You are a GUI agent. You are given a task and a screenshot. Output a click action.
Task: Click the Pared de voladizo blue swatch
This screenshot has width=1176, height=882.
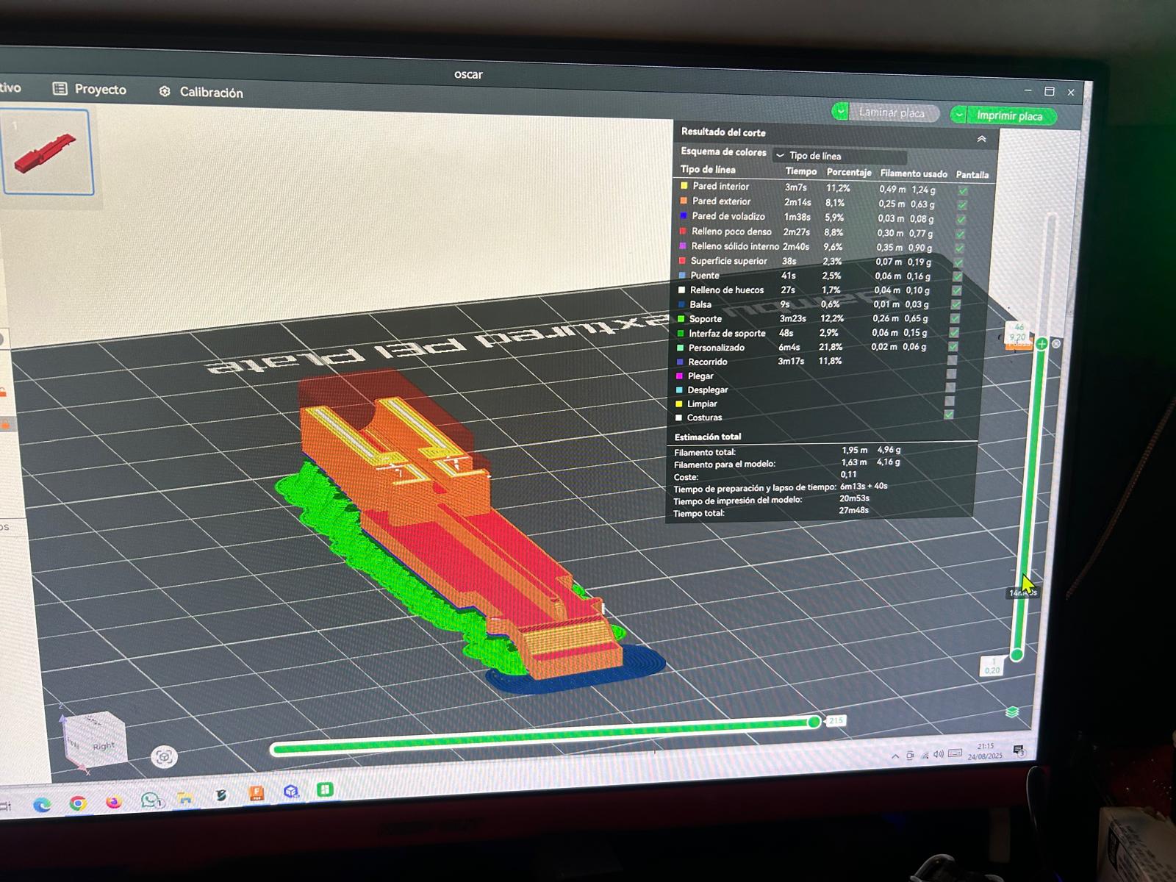pos(684,216)
